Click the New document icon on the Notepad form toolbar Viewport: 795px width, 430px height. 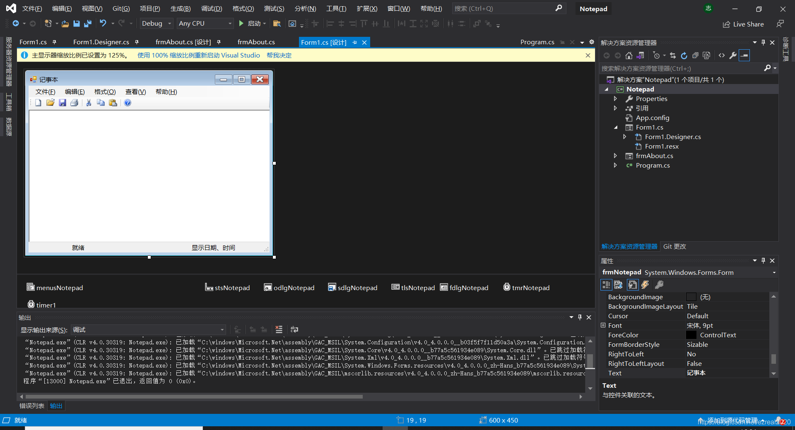pyautogui.click(x=38, y=103)
